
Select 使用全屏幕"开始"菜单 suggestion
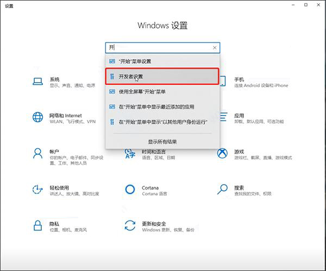(x=162, y=92)
